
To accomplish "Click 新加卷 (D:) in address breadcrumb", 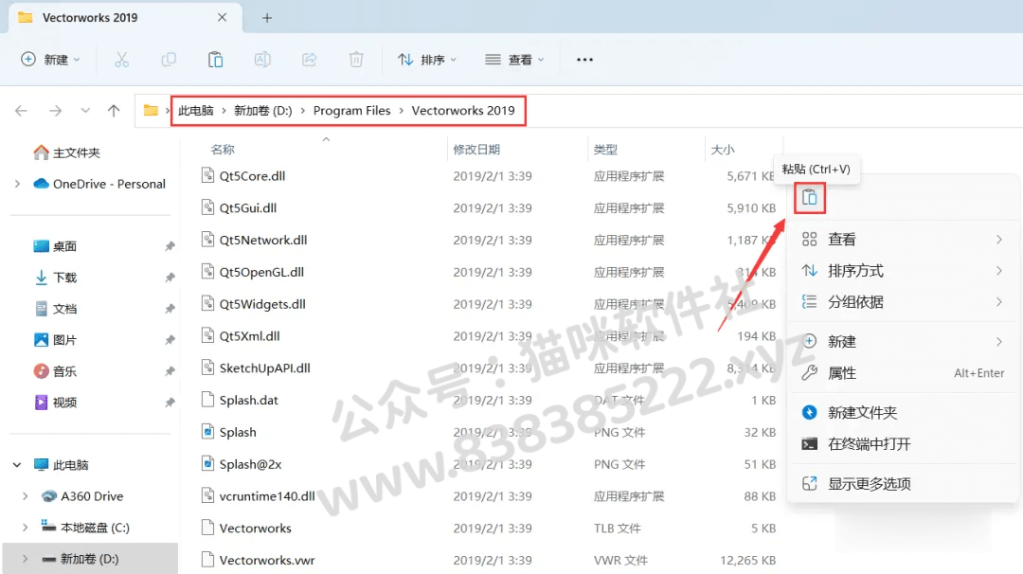I will (x=263, y=111).
